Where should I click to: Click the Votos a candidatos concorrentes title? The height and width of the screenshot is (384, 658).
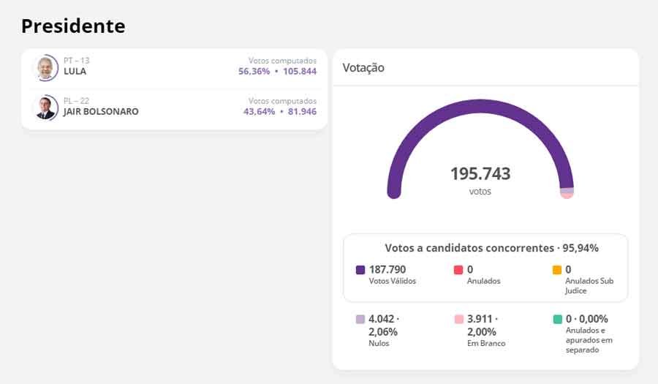point(491,248)
